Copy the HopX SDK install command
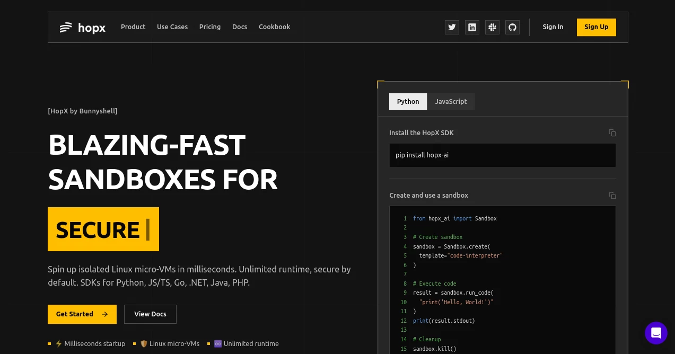Viewport: 675px width, 354px height. 612,132
